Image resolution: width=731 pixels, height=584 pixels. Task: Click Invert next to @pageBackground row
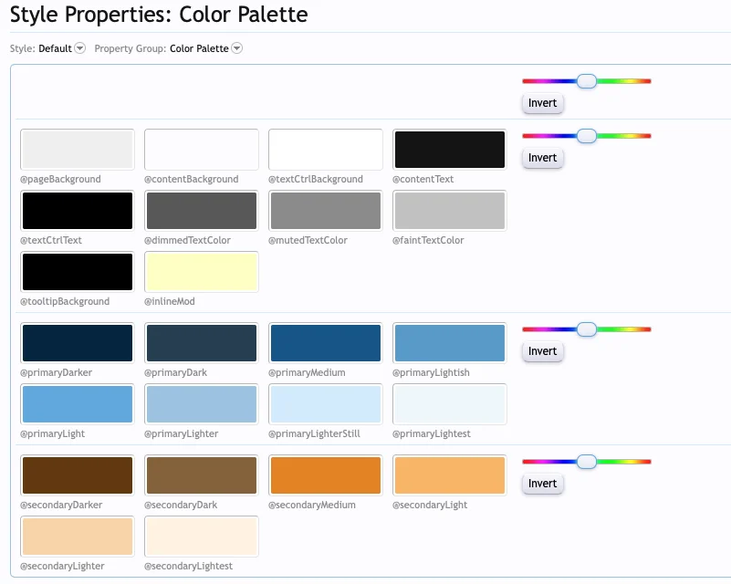(x=542, y=157)
